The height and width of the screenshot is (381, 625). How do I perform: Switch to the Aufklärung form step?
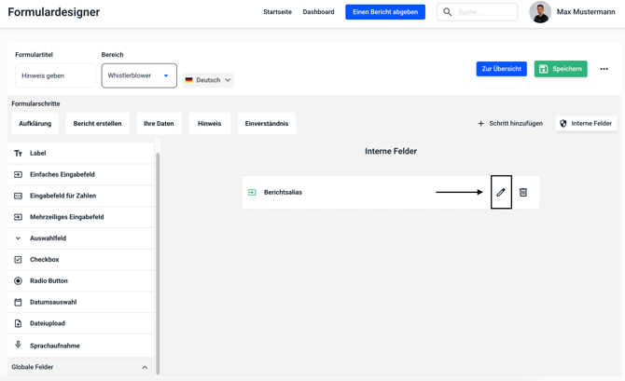(35, 123)
